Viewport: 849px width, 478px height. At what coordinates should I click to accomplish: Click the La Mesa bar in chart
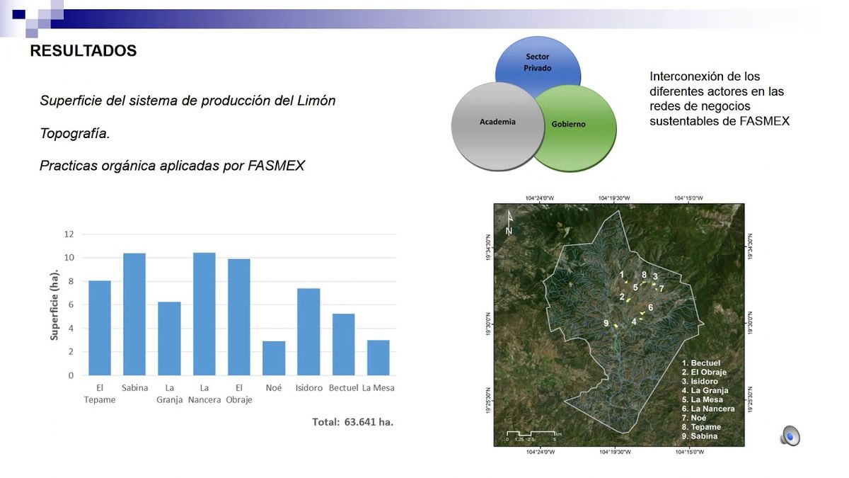pos(378,358)
